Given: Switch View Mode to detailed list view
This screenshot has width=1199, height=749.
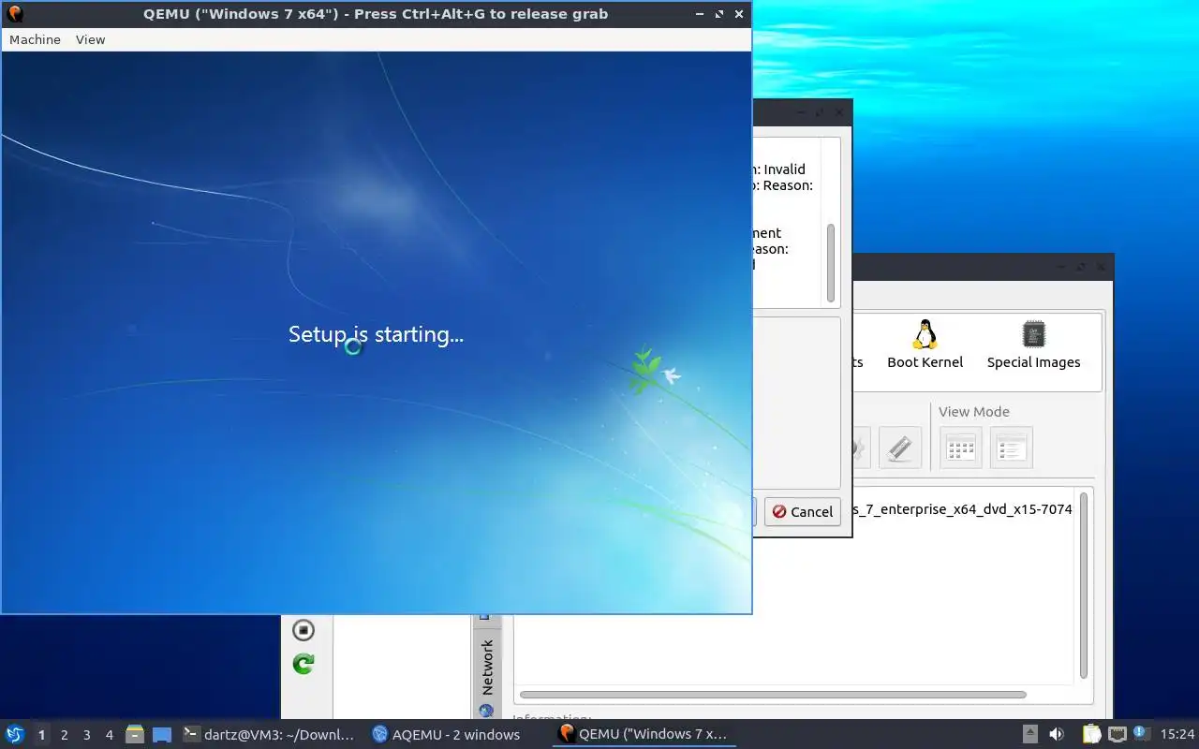Looking at the screenshot, I should click(x=1011, y=448).
